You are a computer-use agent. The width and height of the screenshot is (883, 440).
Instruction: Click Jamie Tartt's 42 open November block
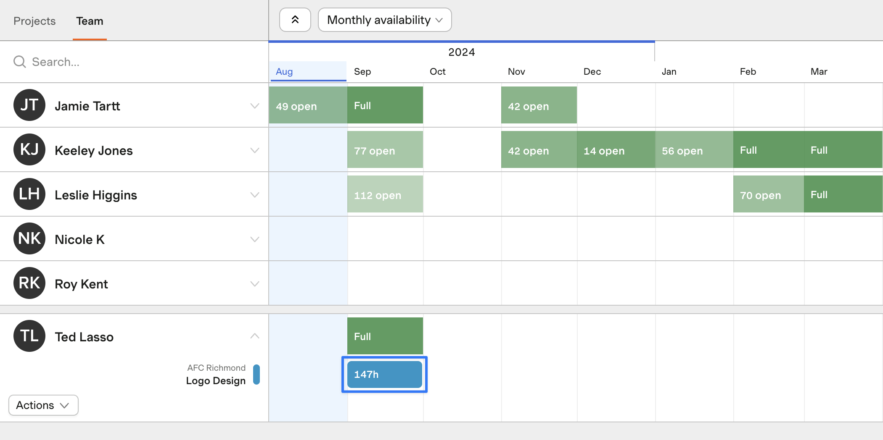[x=539, y=105]
